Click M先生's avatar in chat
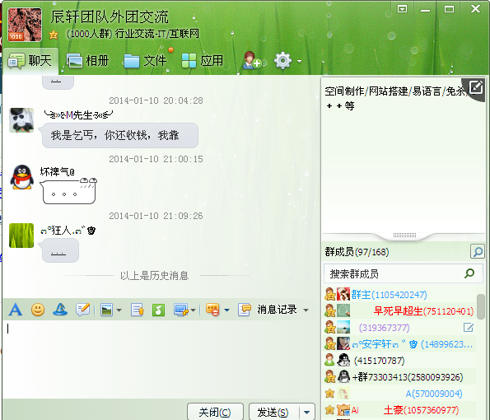This screenshot has width=490, height=420. 21,120
